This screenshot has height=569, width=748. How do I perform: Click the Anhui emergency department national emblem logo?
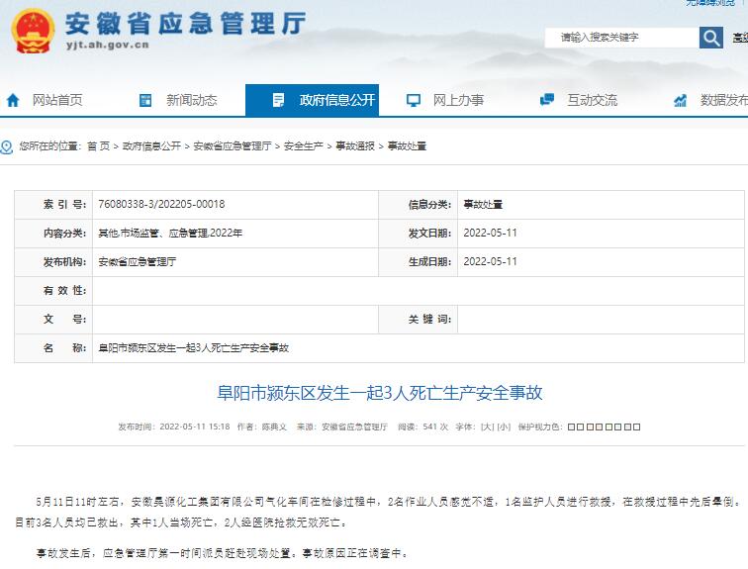(x=33, y=32)
